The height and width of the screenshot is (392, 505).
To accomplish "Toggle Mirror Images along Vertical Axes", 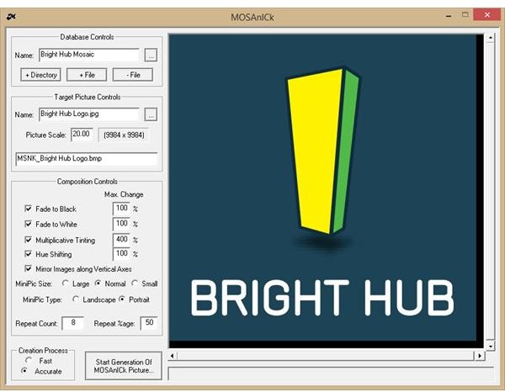I will (29, 268).
